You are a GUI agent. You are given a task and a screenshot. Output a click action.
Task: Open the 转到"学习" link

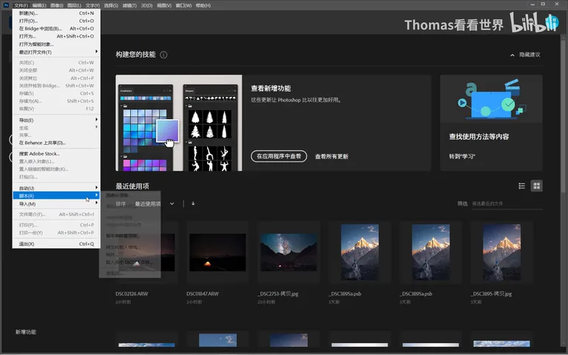click(x=461, y=157)
